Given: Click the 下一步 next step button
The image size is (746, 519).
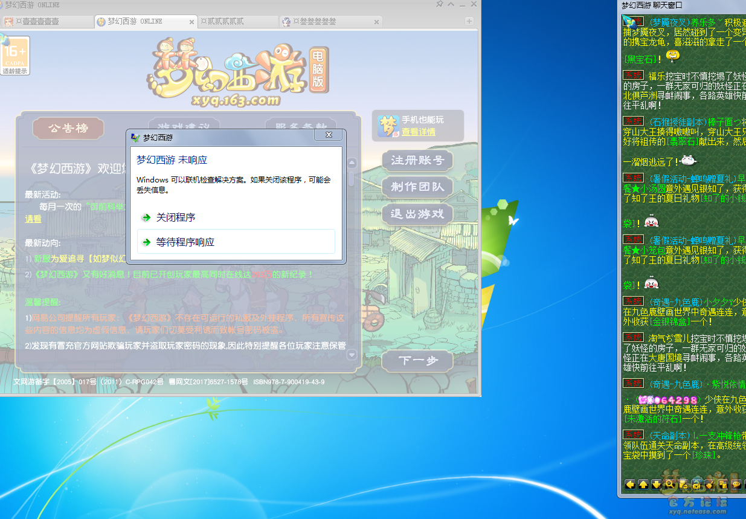Looking at the screenshot, I should tap(417, 361).
